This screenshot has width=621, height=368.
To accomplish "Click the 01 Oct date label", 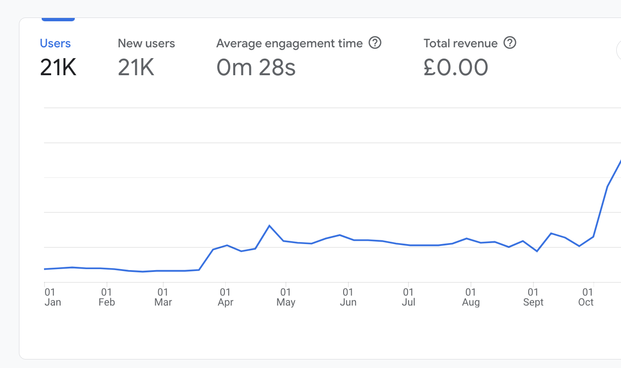I will pyautogui.click(x=586, y=297).
